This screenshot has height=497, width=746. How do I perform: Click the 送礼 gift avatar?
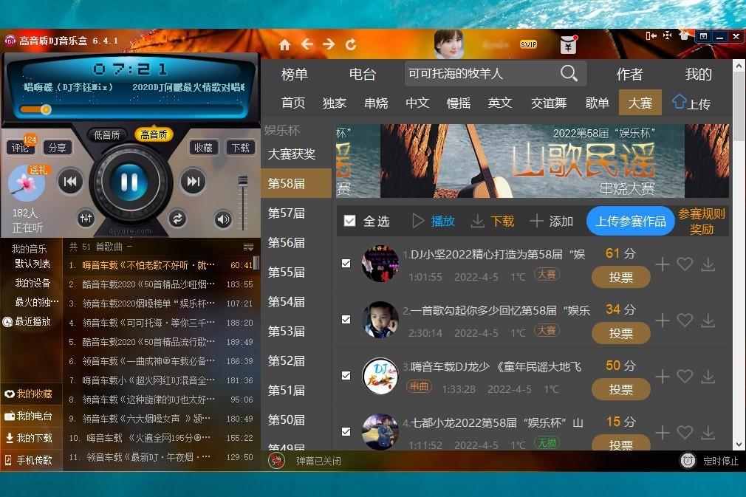(27, 183)
